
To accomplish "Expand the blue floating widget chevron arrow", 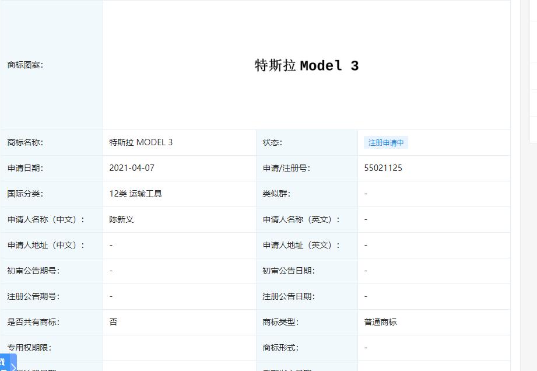I will [x=13, y=367].
